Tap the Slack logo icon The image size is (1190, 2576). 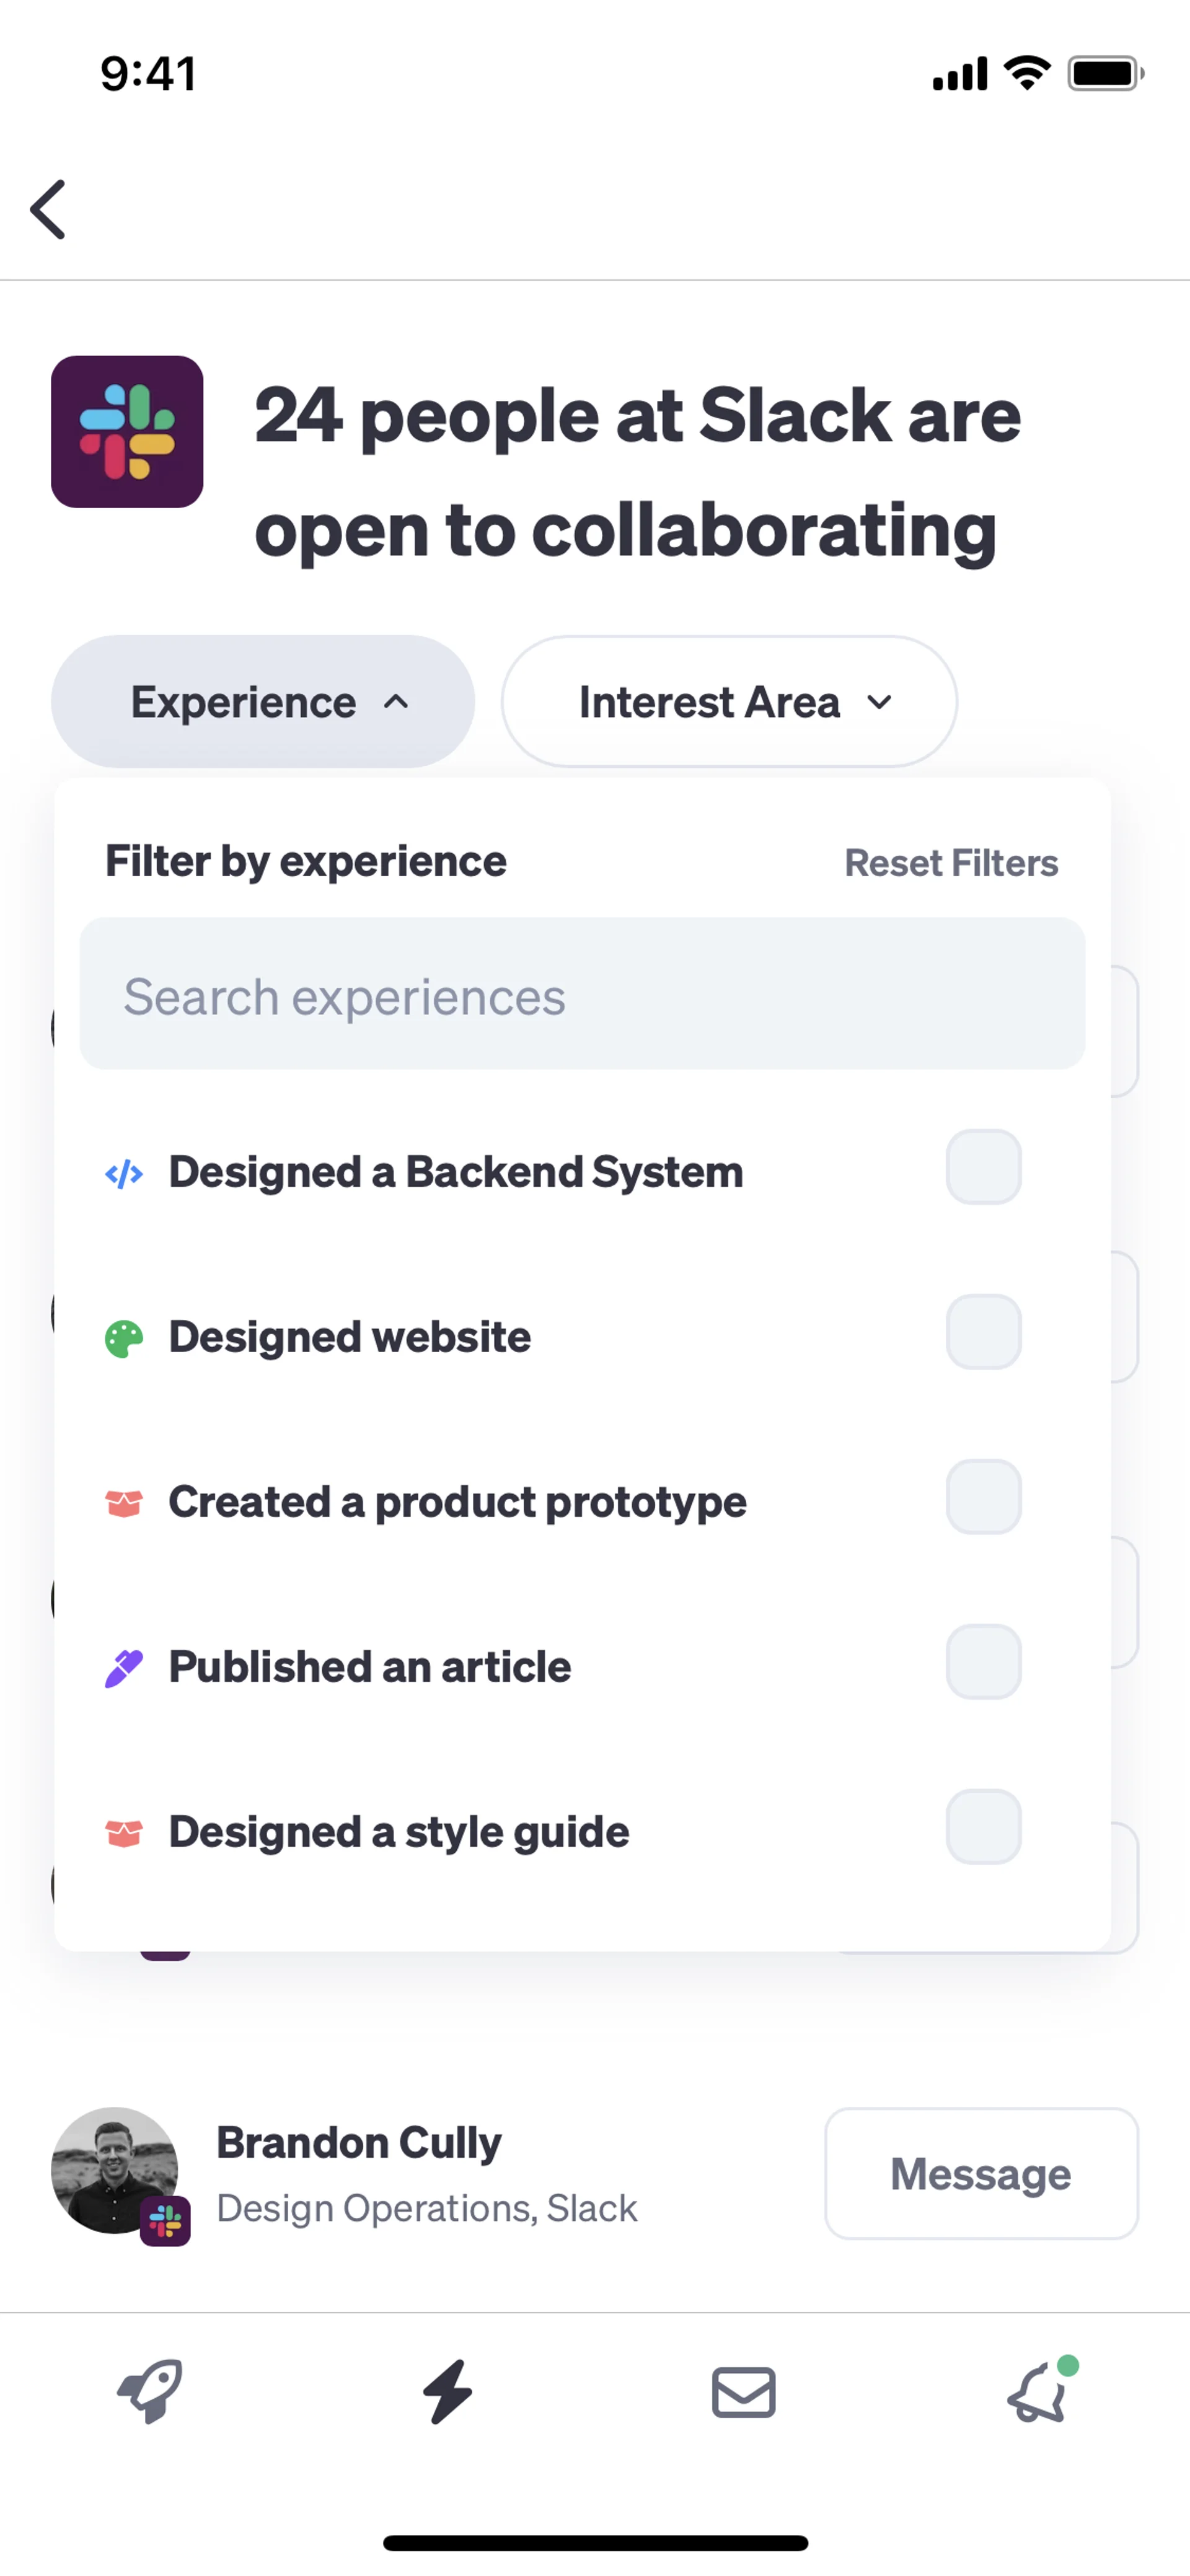tap(127, 432)
